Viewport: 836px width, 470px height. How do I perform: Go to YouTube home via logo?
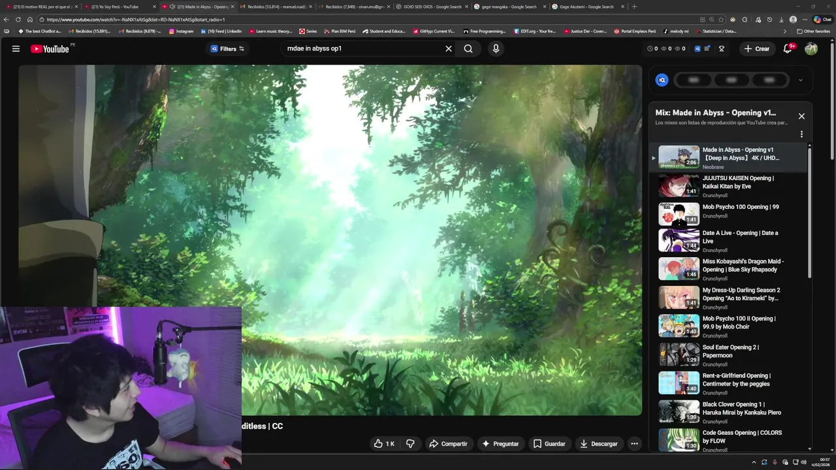50,49
